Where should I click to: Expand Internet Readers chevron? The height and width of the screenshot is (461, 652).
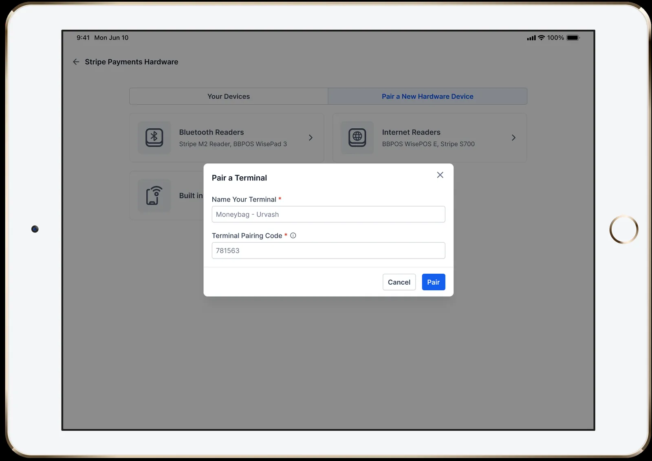[x=513, y=138]
